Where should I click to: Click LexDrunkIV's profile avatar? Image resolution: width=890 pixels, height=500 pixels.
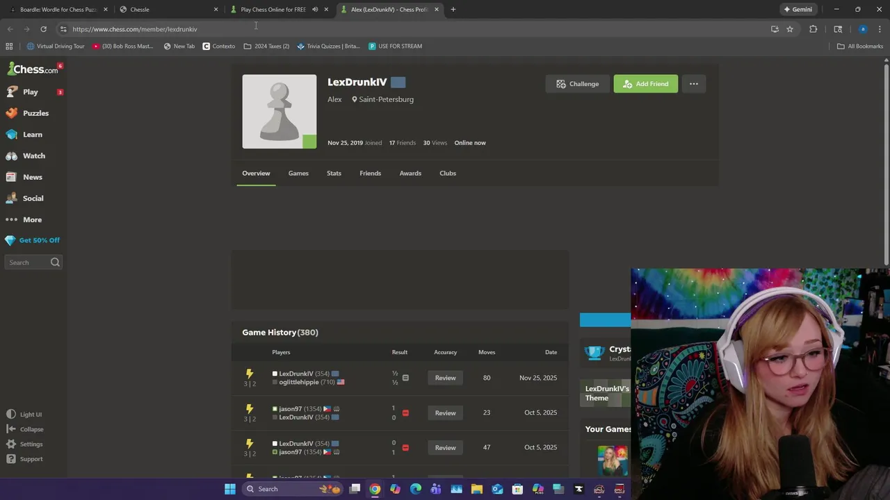280,112
